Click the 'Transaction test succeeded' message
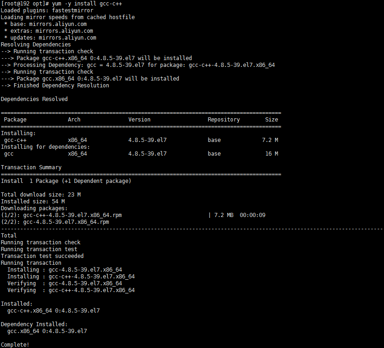 (42, 256)
